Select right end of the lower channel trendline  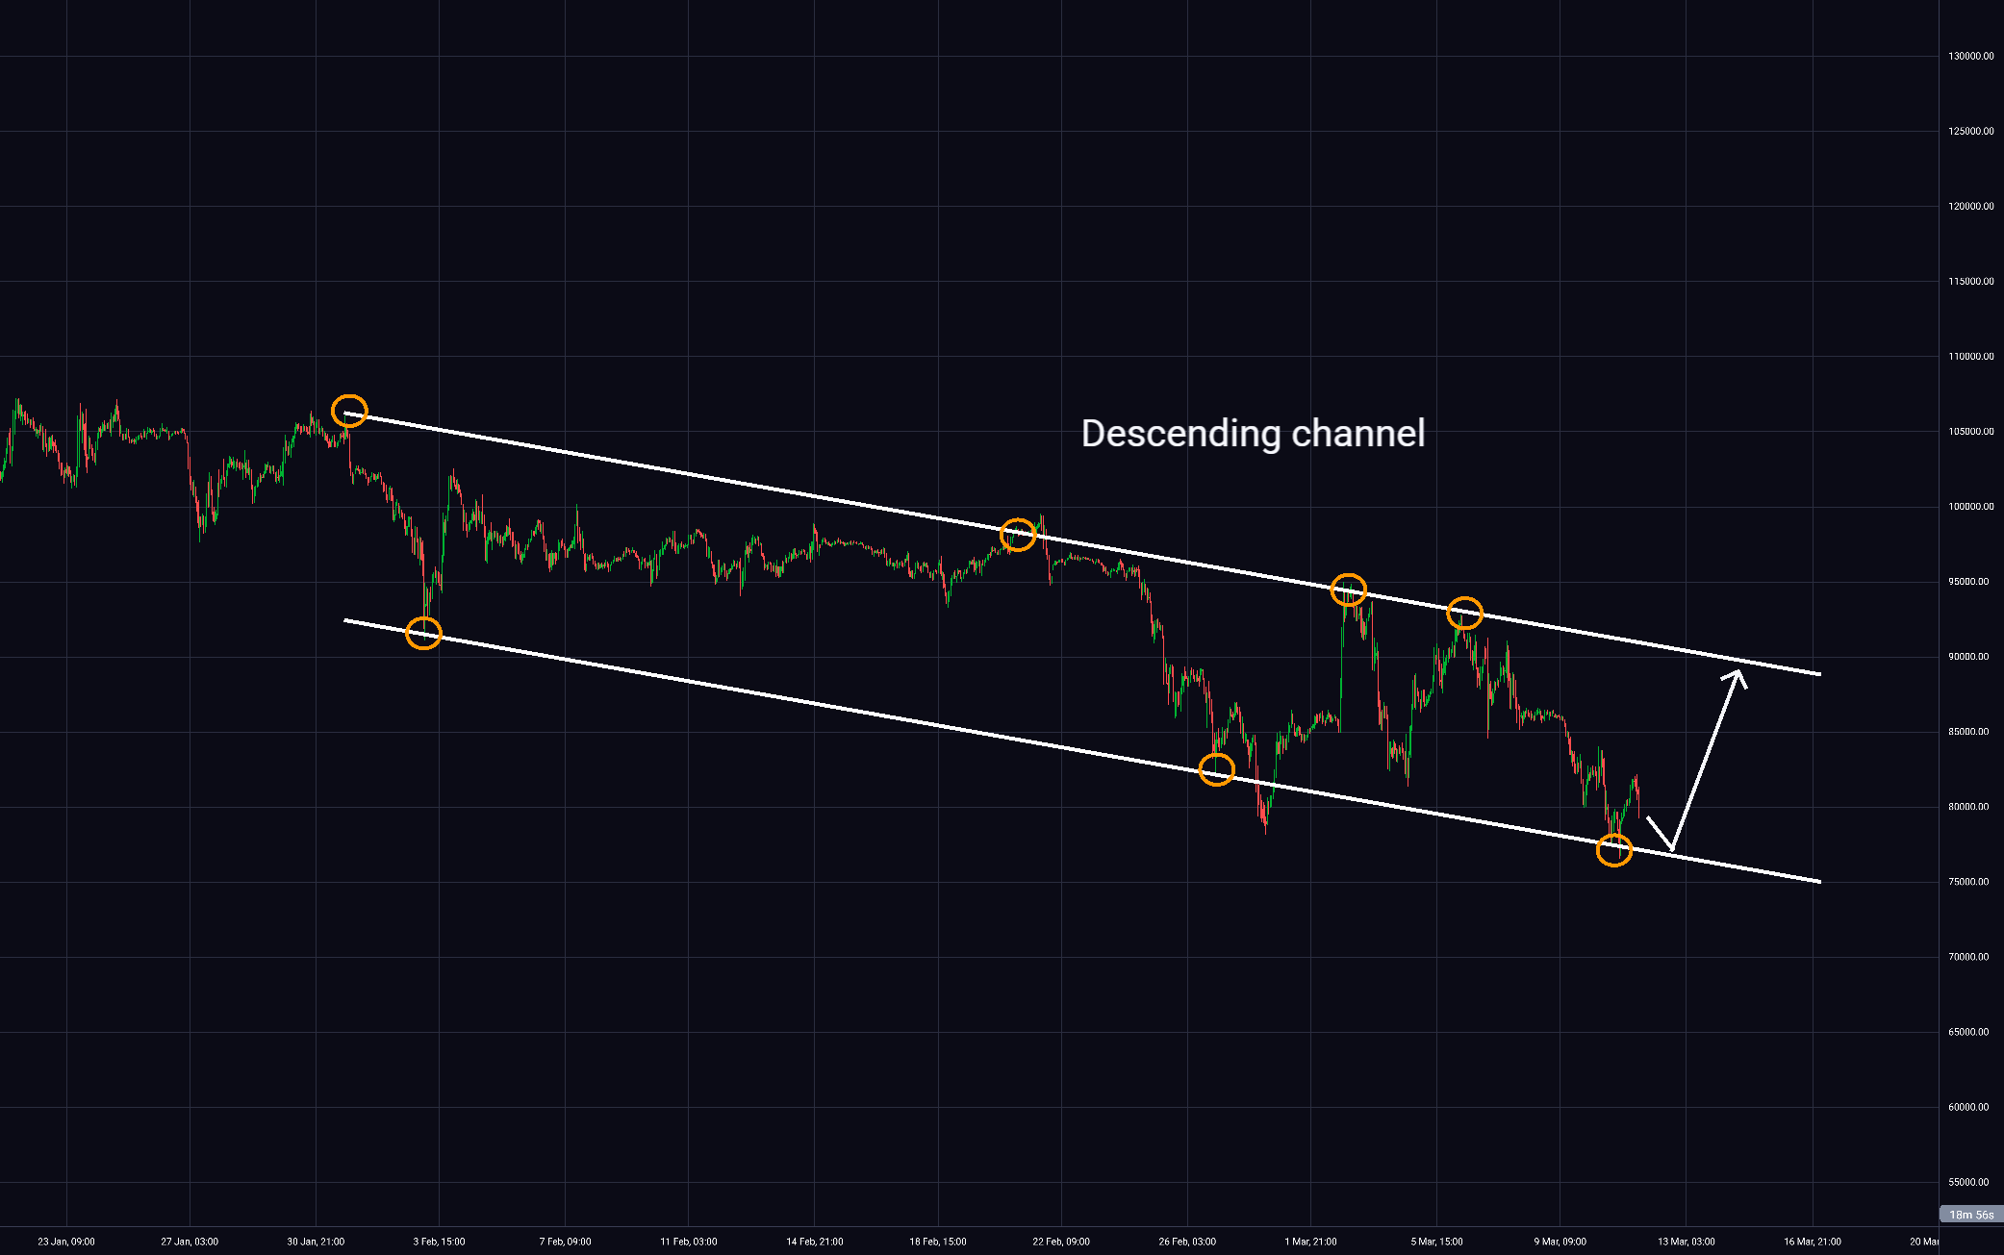point(1818,881)
